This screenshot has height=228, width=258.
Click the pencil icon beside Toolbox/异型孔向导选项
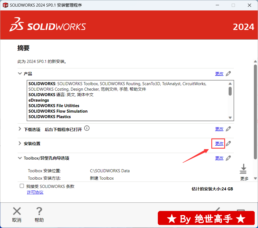[x=228, y=158]
